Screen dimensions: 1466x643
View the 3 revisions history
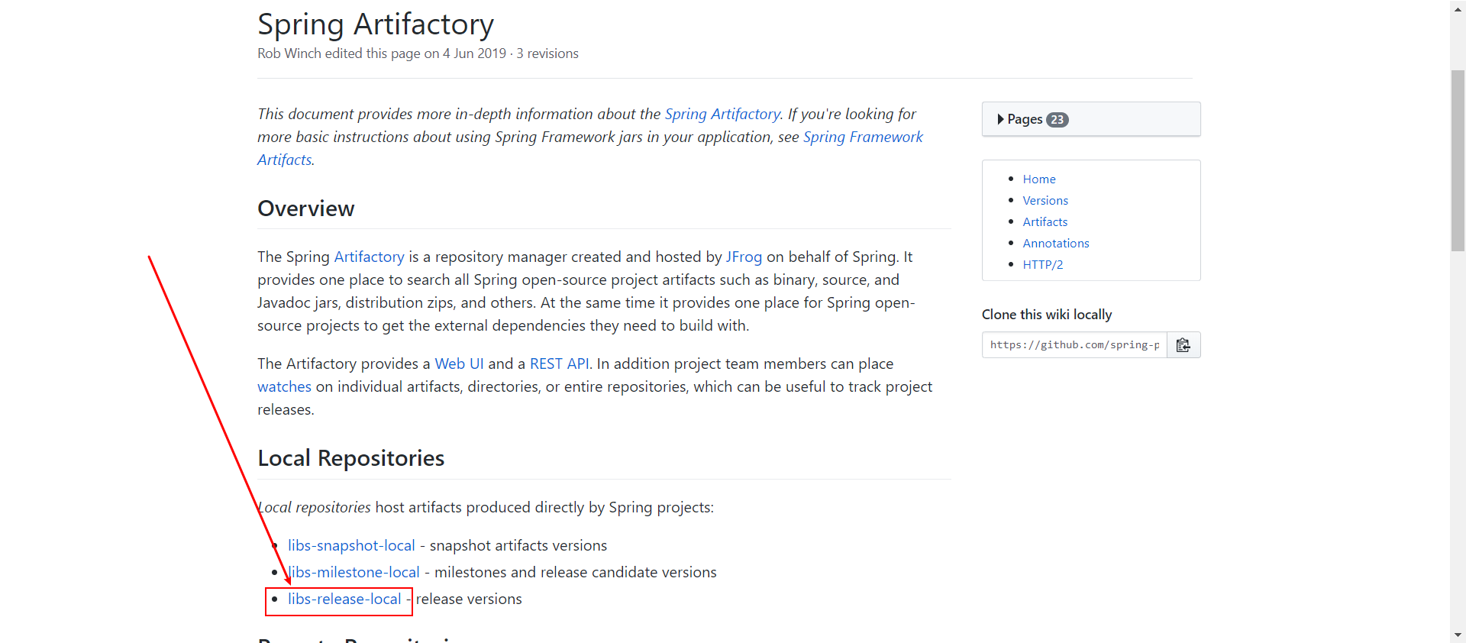tap(547, 53)
